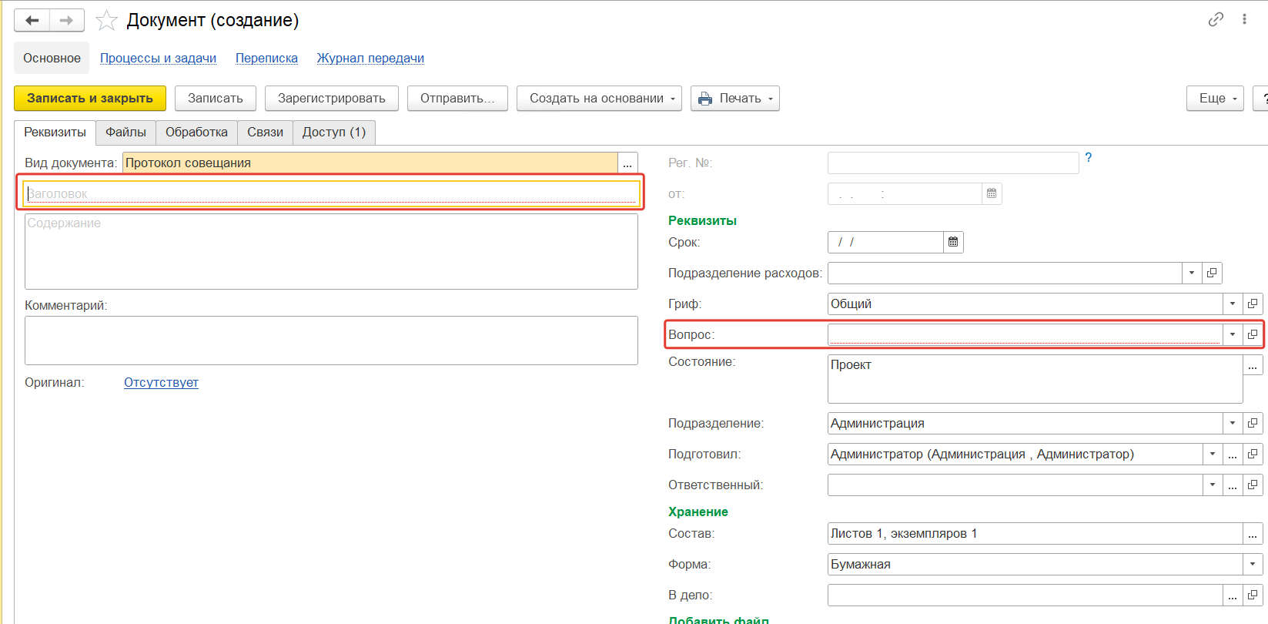
Task: Add document to favorites star
Action: (106, 21)
